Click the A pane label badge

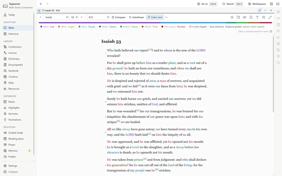pos(39,11)
